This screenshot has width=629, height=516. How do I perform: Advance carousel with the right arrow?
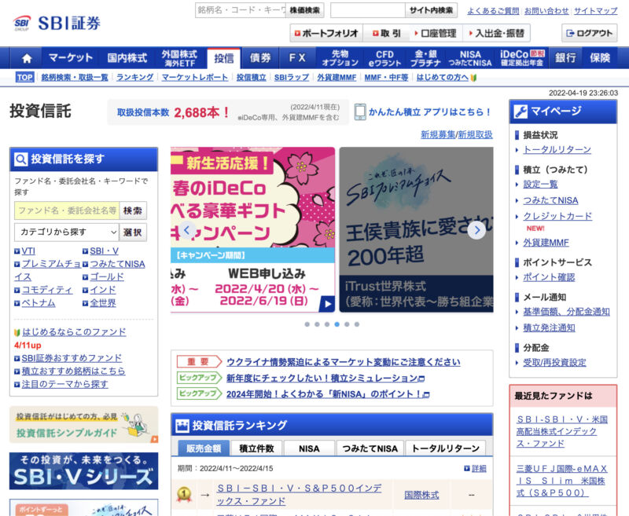pos(476,230)
